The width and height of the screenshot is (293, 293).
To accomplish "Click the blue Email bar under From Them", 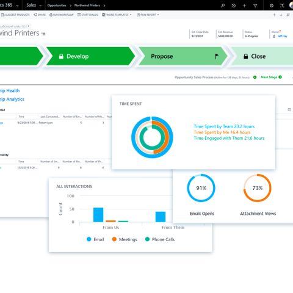I will [x=161, y=217].
